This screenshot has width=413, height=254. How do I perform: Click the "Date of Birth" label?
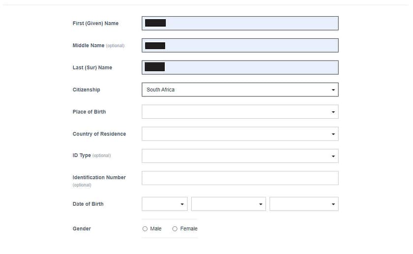(88, 204)
